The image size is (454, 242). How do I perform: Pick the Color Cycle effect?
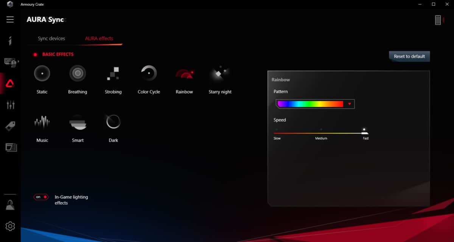(x=149, y=74)
